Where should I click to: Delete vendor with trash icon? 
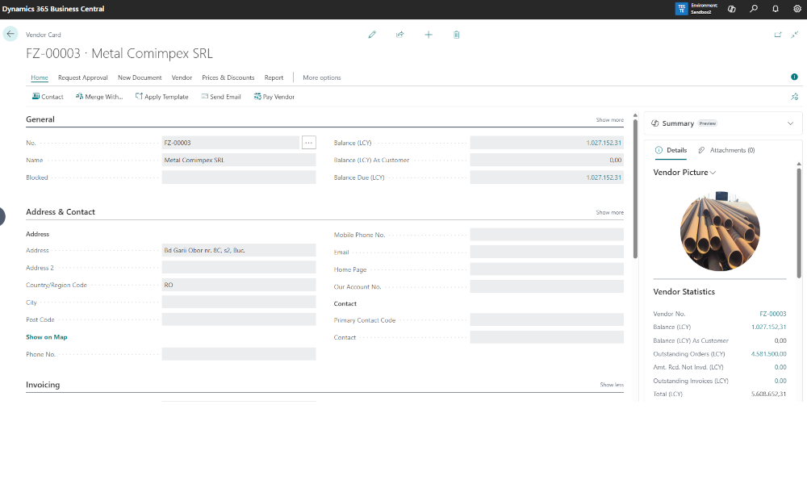(456, 35)
